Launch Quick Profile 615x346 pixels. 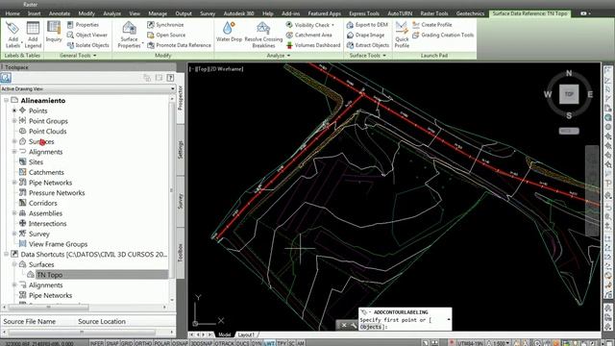[x=402, y=35]
